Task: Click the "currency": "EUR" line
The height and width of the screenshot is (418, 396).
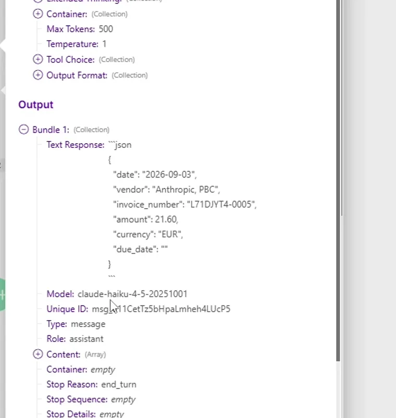Action: [x=148, y=234]
